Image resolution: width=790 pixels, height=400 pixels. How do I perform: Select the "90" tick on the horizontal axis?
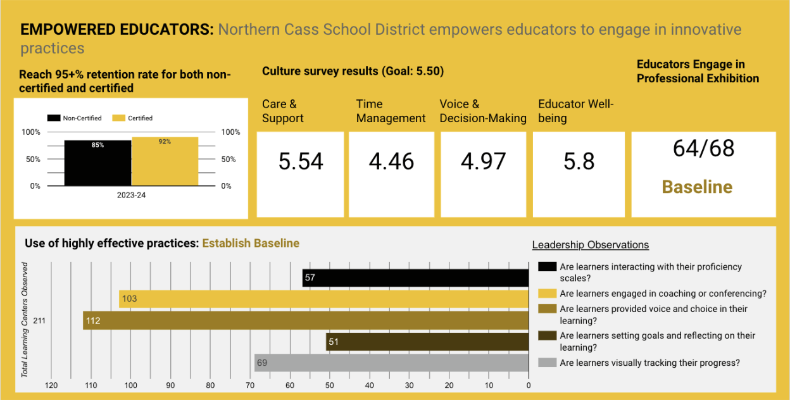pos(171,385)
